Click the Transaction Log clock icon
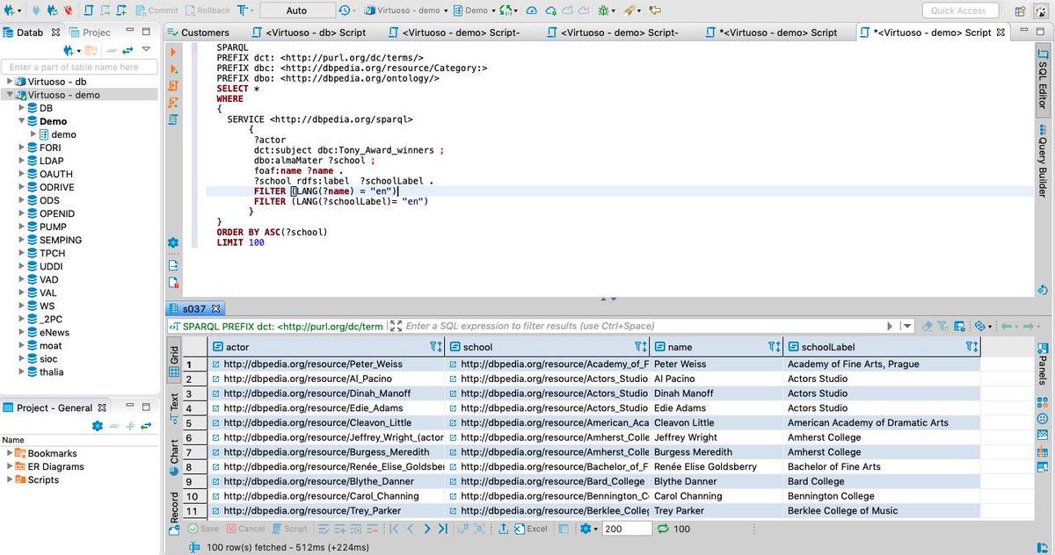The height and width of the screenshot is (555, 1055). pos(346,11)
